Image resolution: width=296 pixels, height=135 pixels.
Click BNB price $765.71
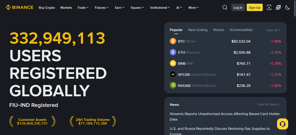point(243,63)
